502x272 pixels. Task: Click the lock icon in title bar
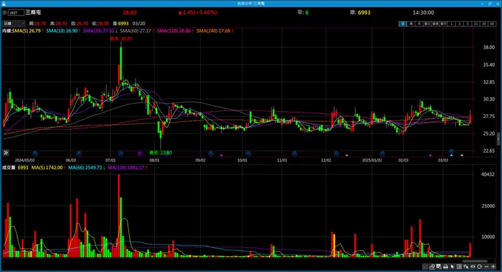(3, 3)
